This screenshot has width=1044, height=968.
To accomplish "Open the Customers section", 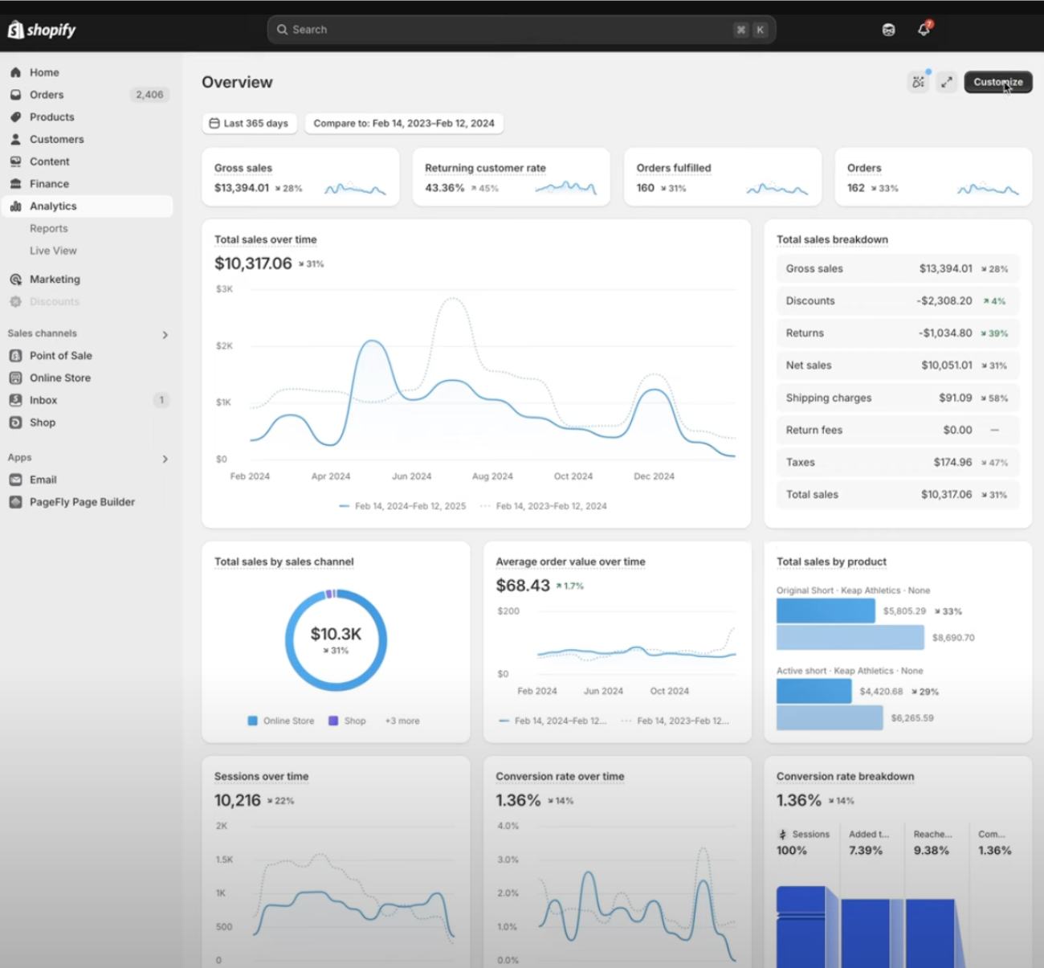I will 56,139.
